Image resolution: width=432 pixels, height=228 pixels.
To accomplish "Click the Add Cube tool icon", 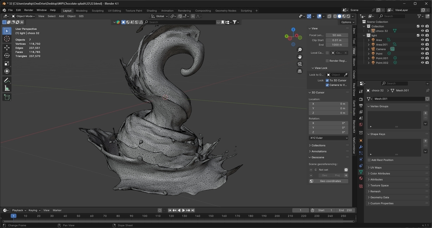I will point(7,97).
